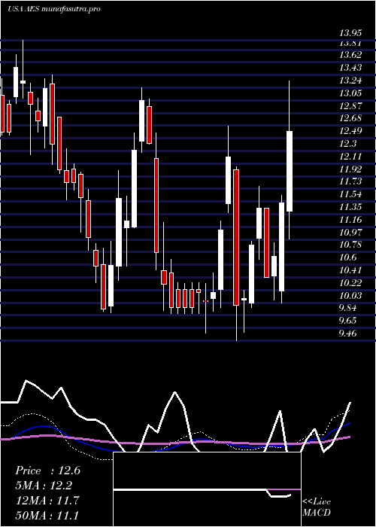The width and height of the screenshot is (376, 527).
Task: Click the 10.03 price axis label
Action: 350,296
